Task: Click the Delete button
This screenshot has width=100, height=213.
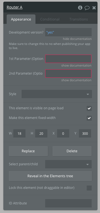Action: click(72, 151)
